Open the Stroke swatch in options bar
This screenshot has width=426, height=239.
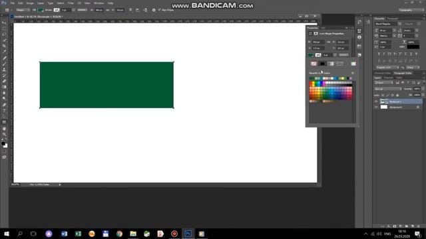56,10
